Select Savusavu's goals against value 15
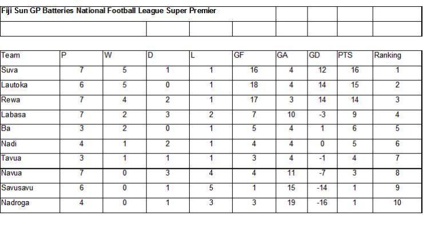The width and height of the screenshot is (423, 228). pos(292,190)
